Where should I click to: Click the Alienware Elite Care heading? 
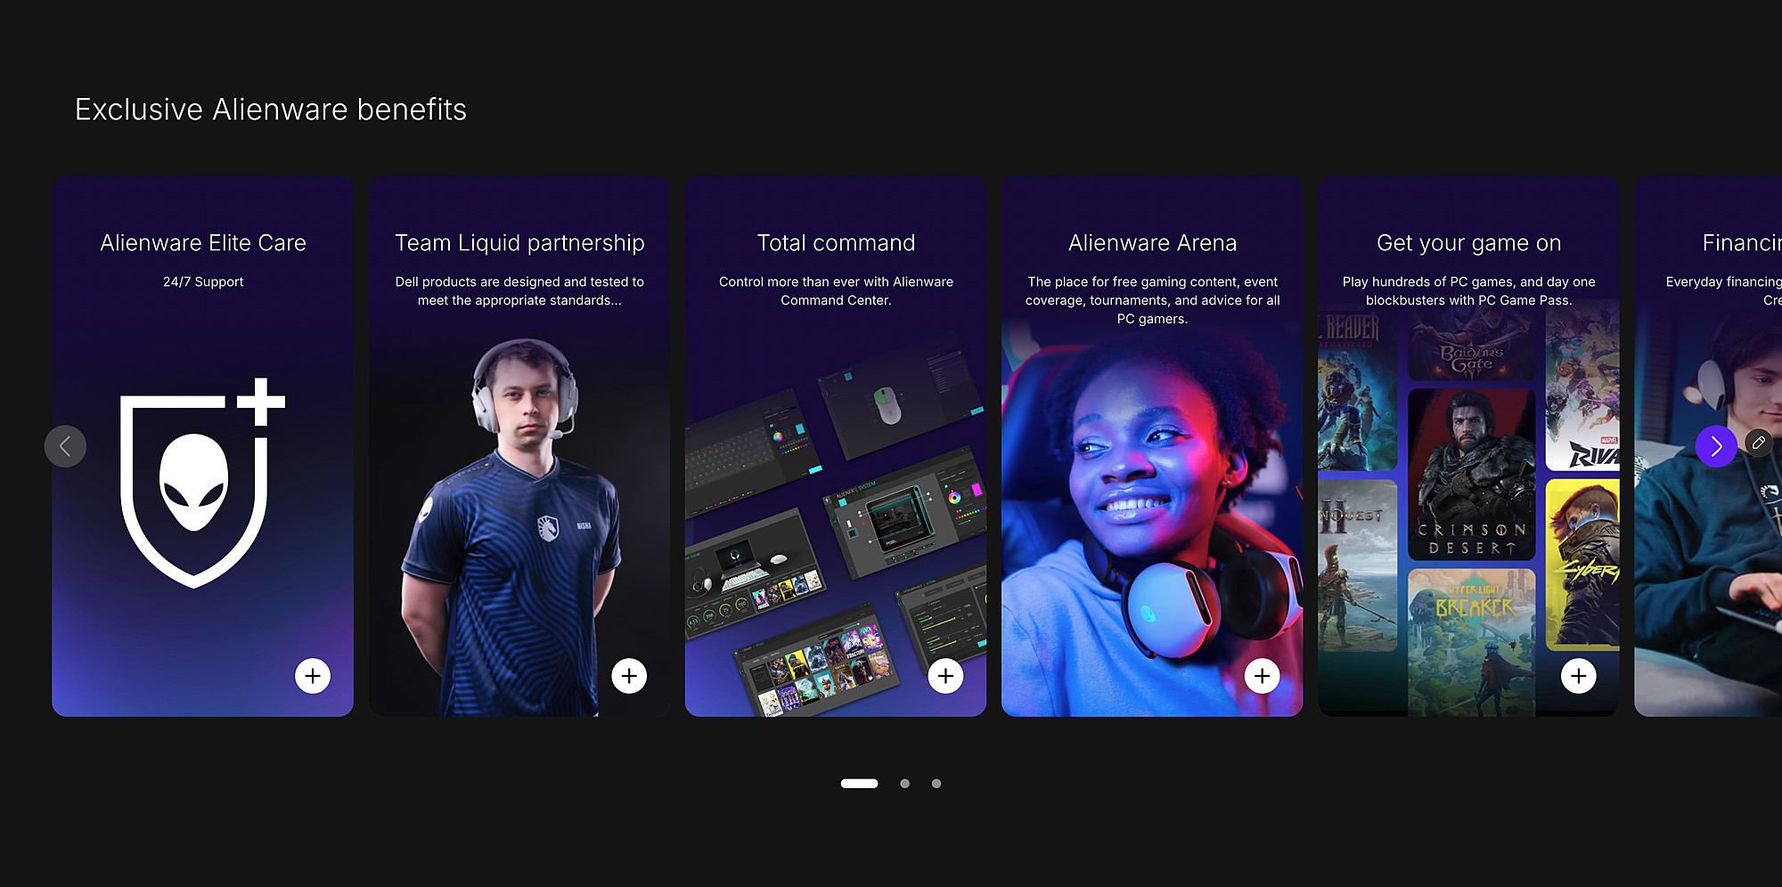pyautogui.click(x=203, y=243)
